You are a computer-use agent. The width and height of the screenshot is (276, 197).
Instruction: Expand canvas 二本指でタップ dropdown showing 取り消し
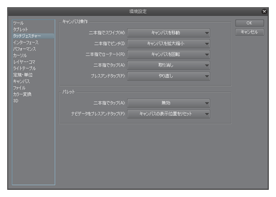click(169, 65)
